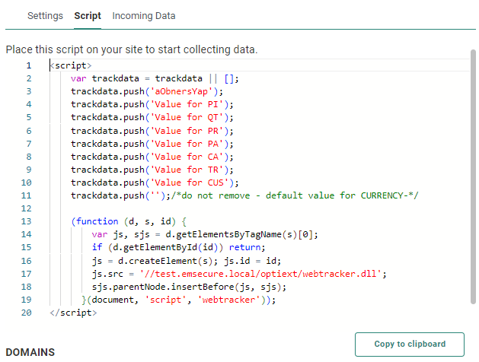Select the Script tab
The width and height of the screenshot is (479, 362).
88,15
